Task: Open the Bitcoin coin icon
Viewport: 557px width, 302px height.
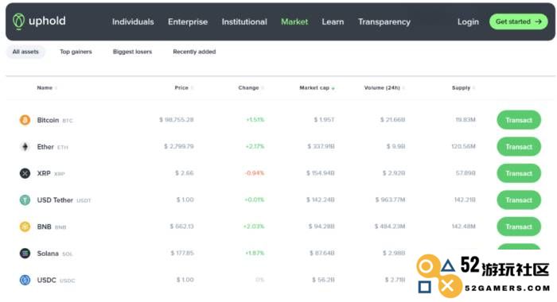Action: point(25,120)
